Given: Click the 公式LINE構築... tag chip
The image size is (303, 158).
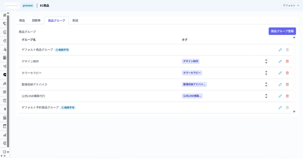Looking at the screenshot, I should point(192,96).
